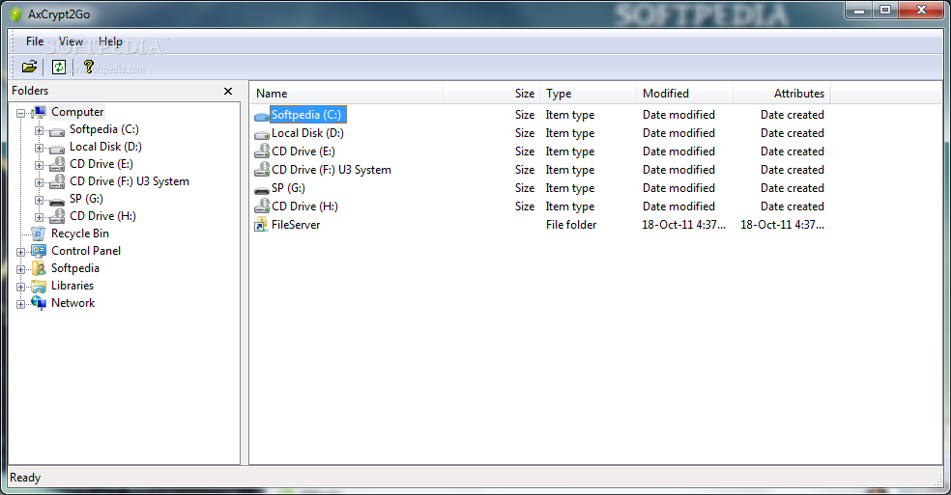Click the Control Panel icon in tree
Viewport: 951px width, 495px height.
click(39, 251)
